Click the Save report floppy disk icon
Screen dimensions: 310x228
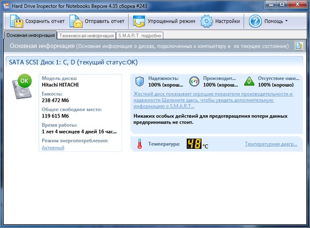pyautogui.click(x=17, y=21)
